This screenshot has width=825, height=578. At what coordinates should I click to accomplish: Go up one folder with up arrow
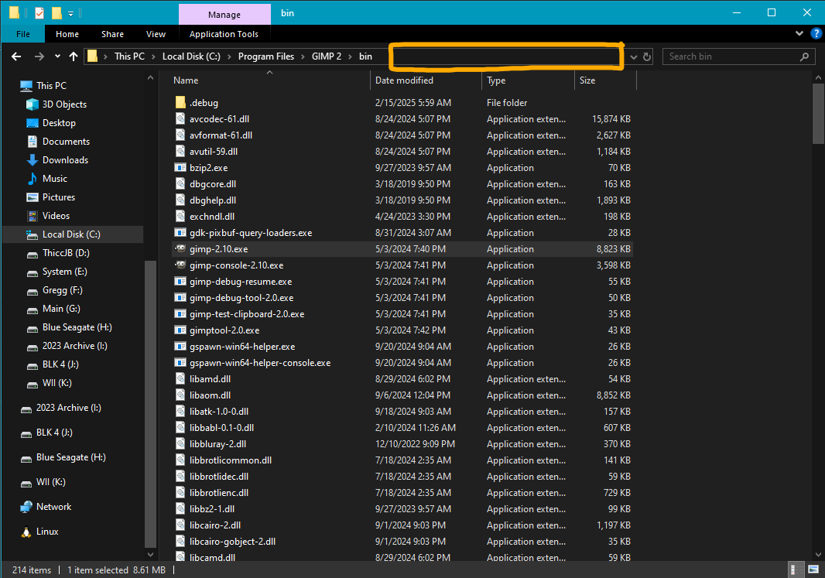pyautogui.click(x=74, y=56)
